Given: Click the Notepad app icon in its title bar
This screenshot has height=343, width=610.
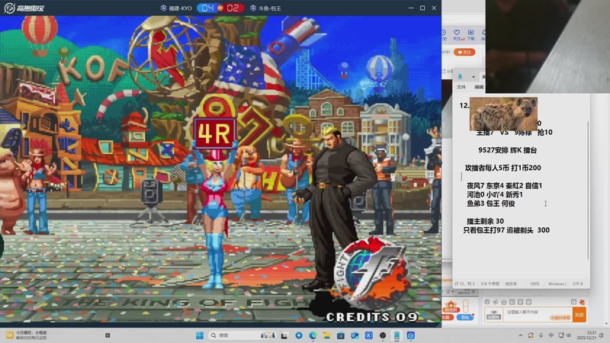Looking at the screenshot, I should pos(460,76).
